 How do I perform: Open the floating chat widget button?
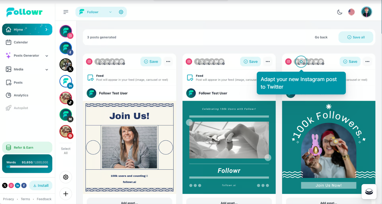coord(369,192)
